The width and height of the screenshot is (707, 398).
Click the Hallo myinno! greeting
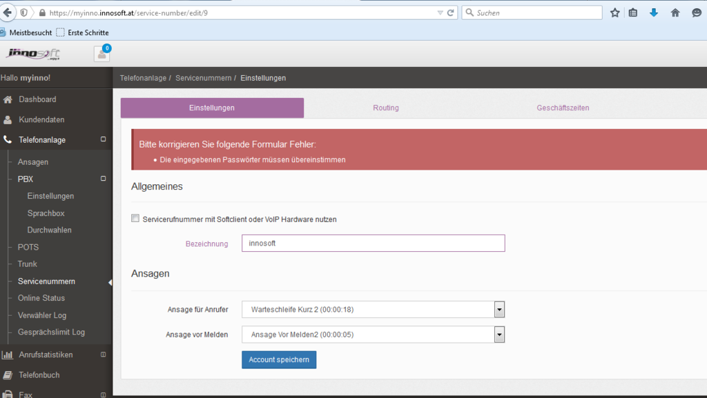[x=26, y=78]
